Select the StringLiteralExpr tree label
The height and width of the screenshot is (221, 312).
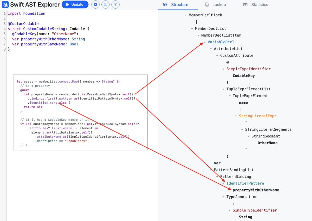click(258, 116)
